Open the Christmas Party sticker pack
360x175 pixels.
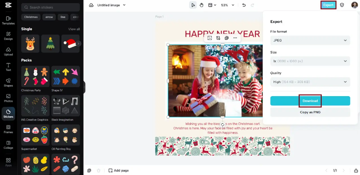[35, 76]
